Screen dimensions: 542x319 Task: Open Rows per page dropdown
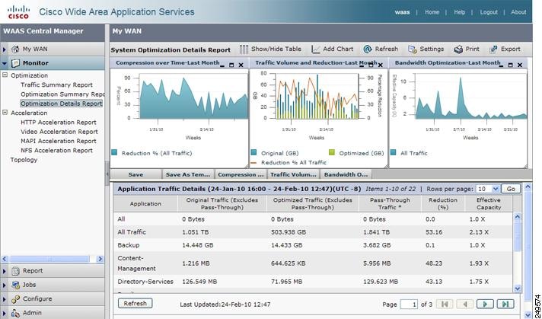pos(496,189)
